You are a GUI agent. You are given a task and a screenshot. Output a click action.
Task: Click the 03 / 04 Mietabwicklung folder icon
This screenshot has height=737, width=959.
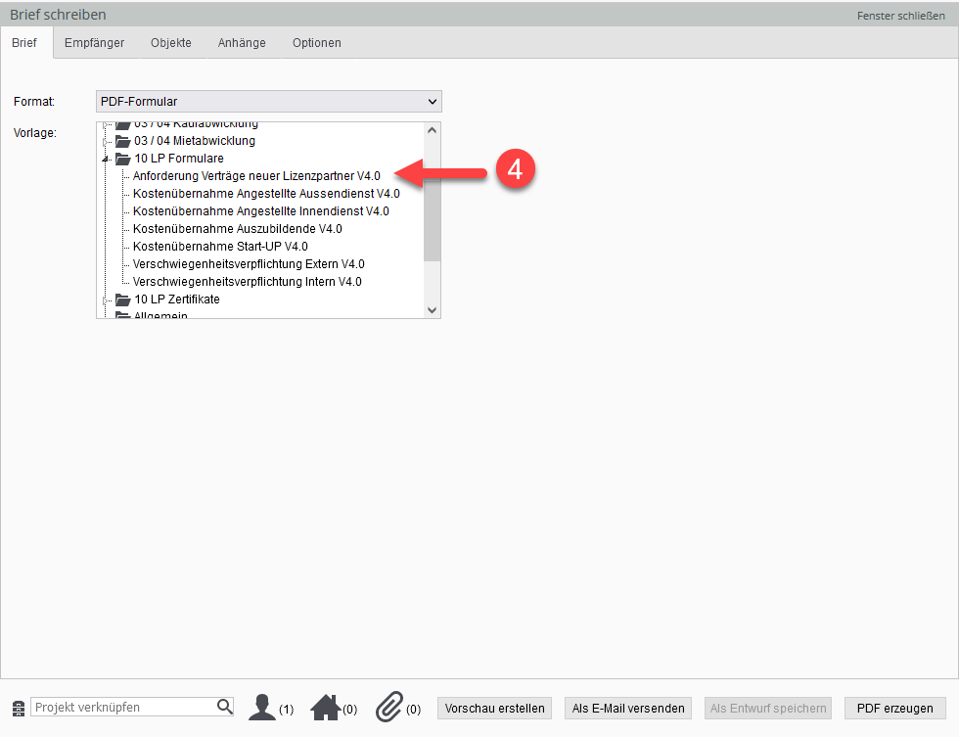[122, 141]
